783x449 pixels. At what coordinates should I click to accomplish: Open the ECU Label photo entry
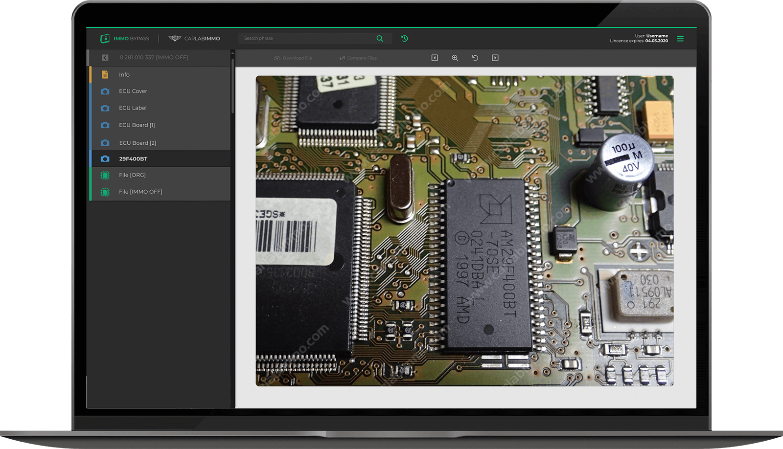(160, 108)
